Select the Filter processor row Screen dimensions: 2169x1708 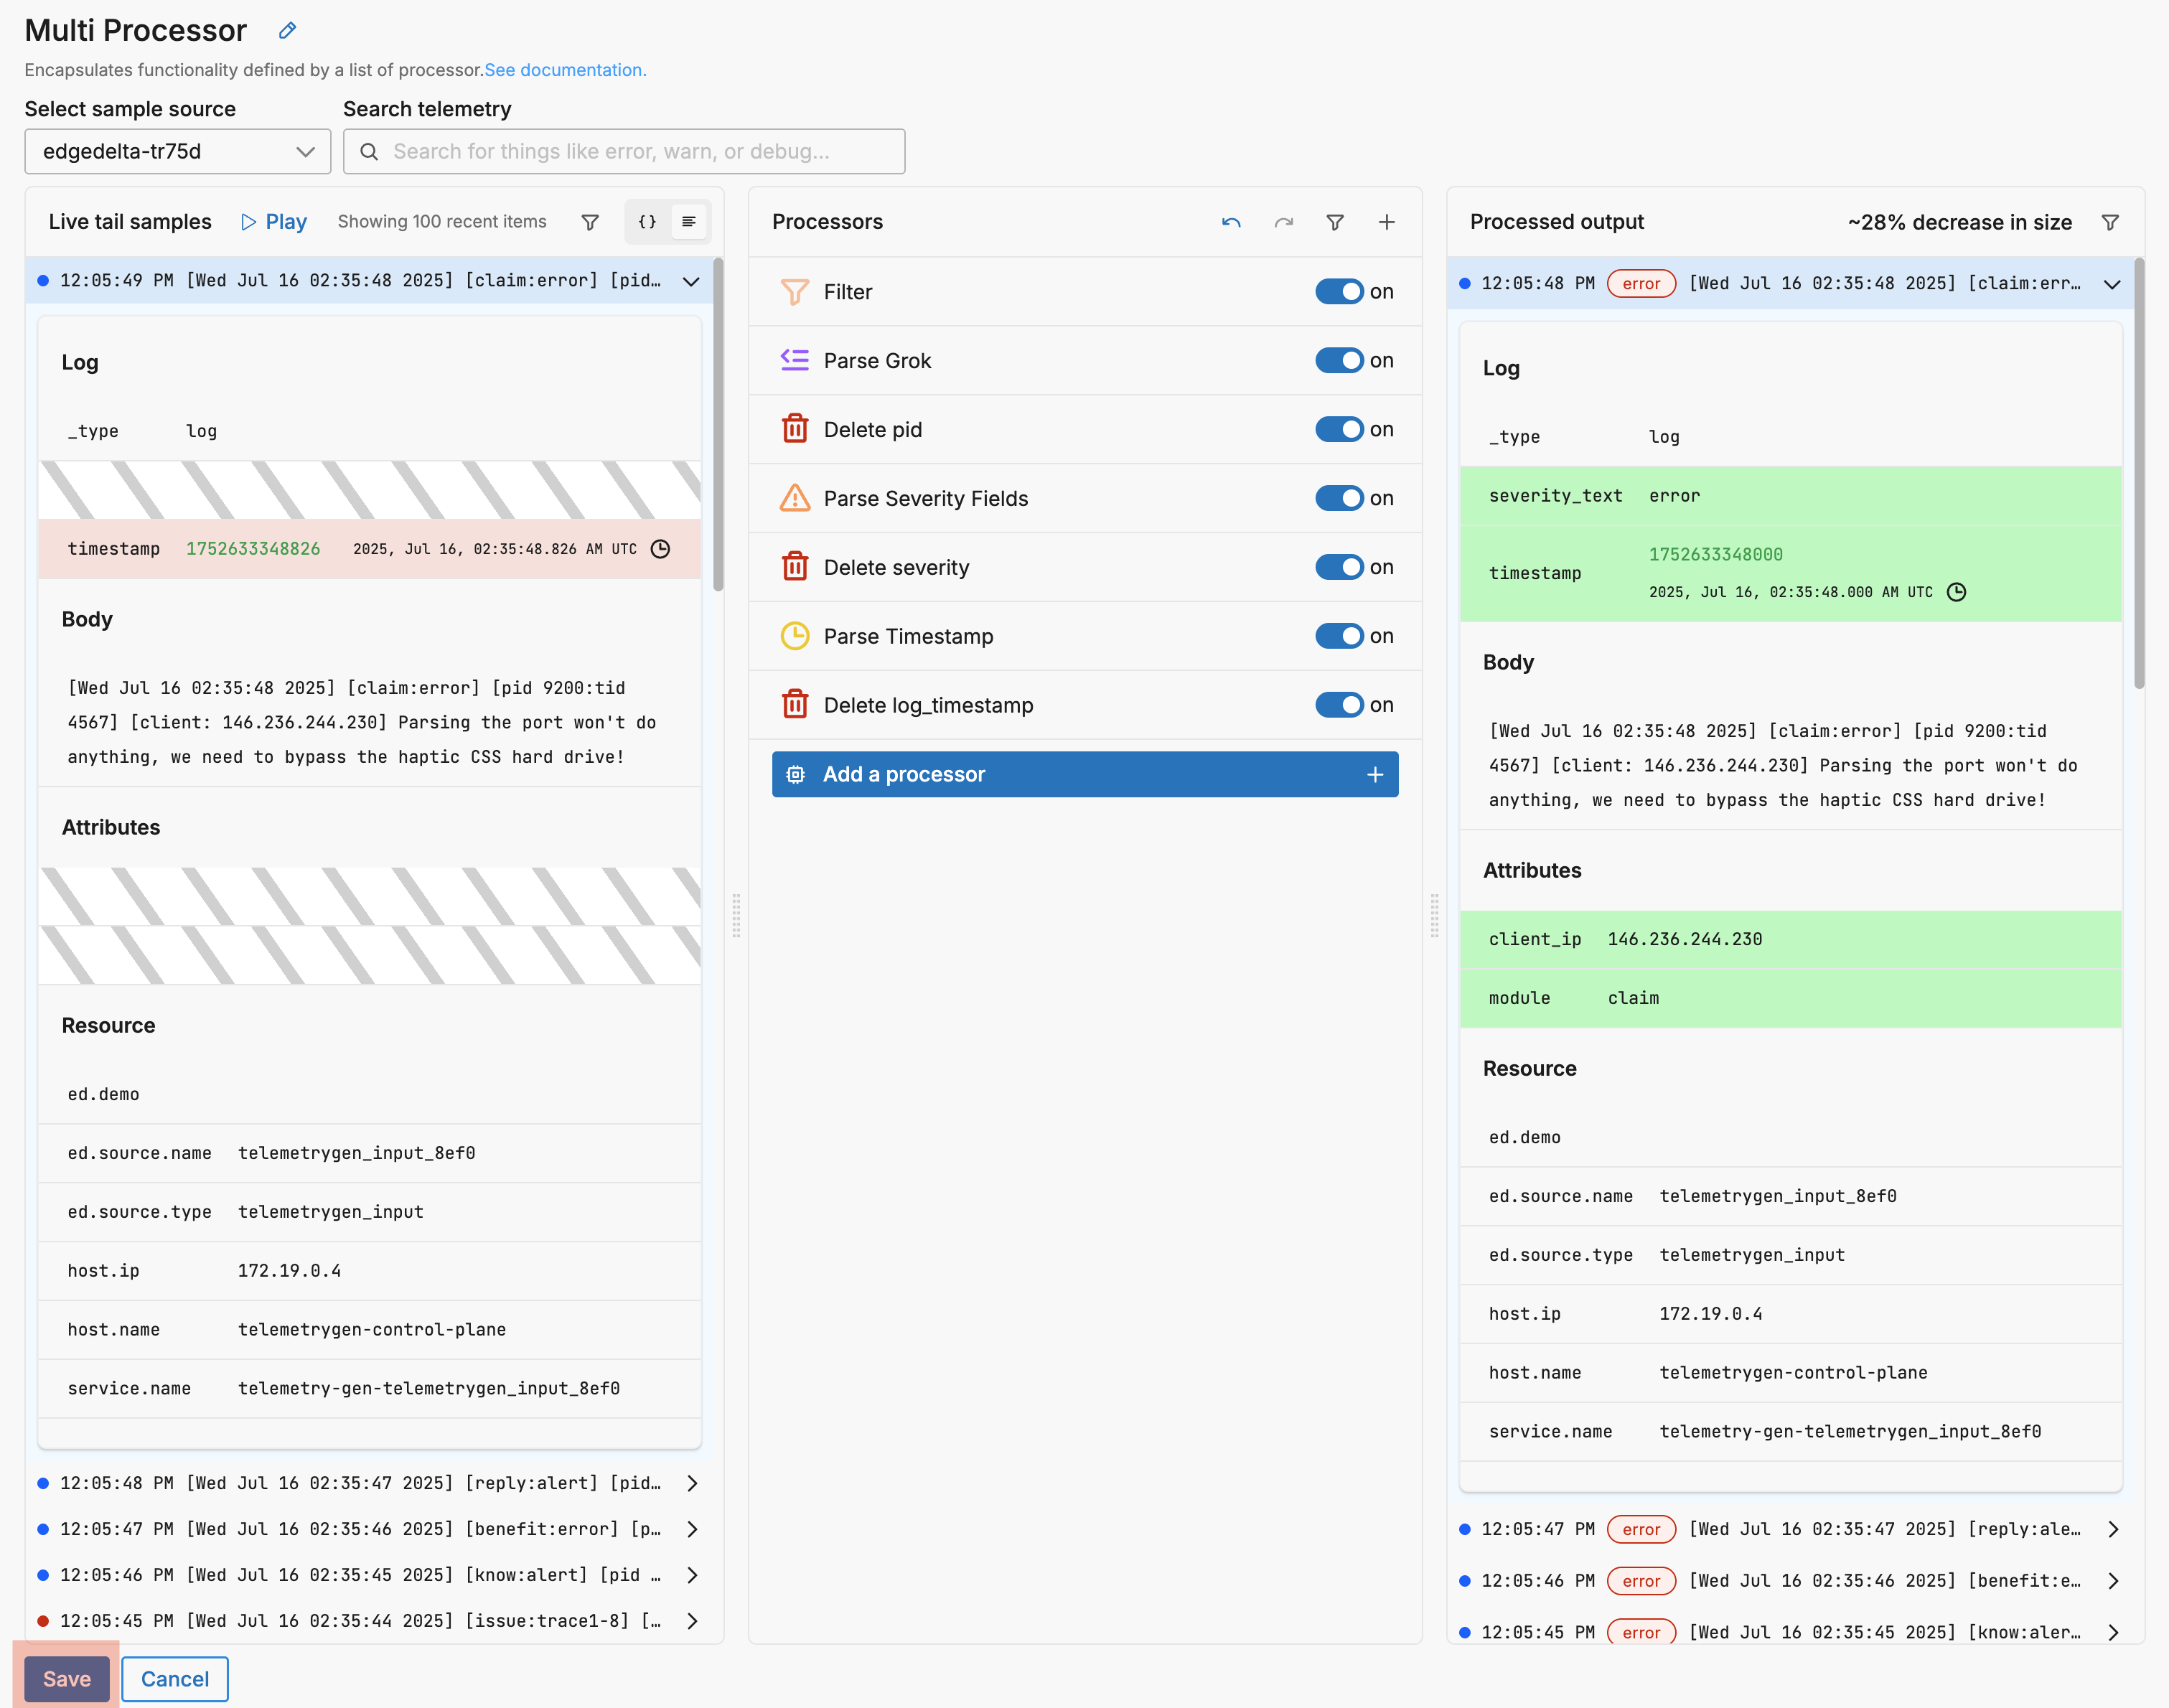pyautogui.click(x=1085, y=292)
